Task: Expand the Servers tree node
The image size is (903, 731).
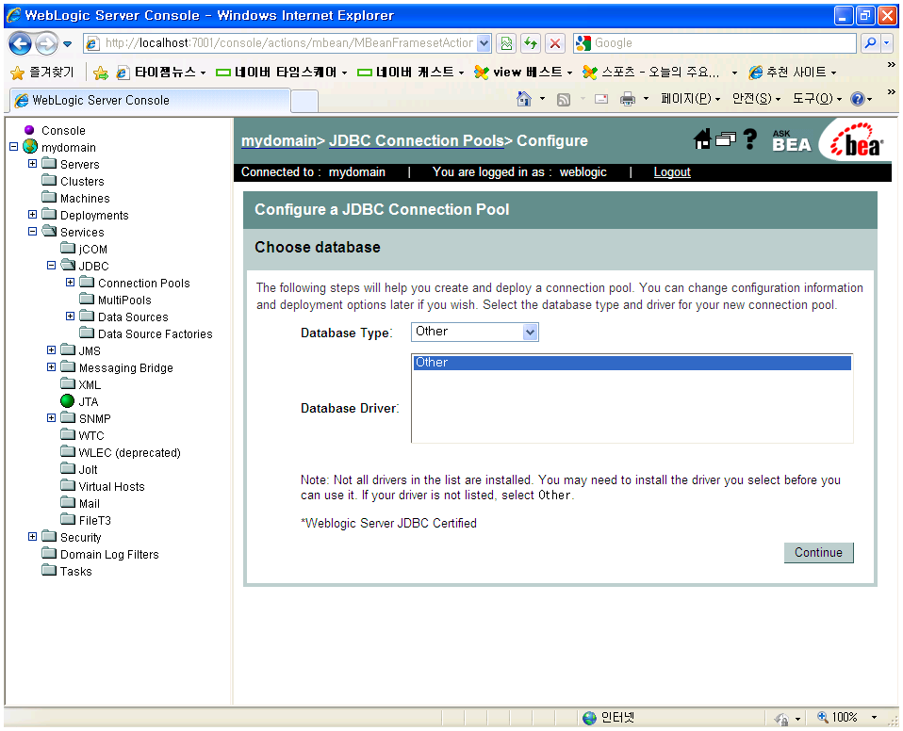Action: [33, 164]
